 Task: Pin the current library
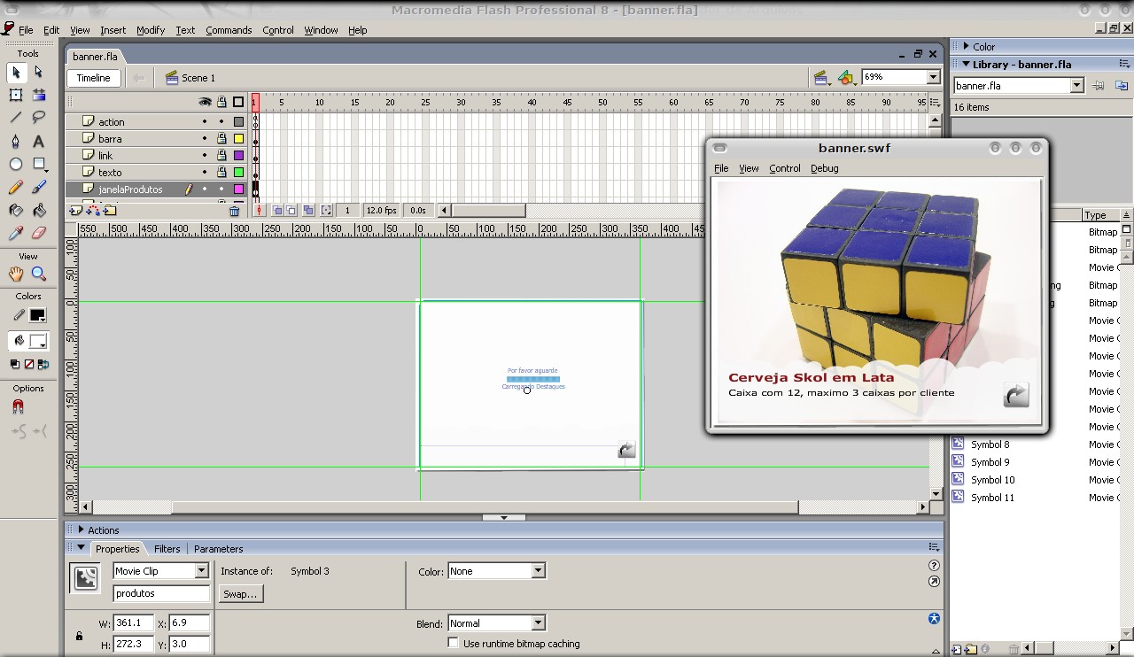click(1099, 86)
